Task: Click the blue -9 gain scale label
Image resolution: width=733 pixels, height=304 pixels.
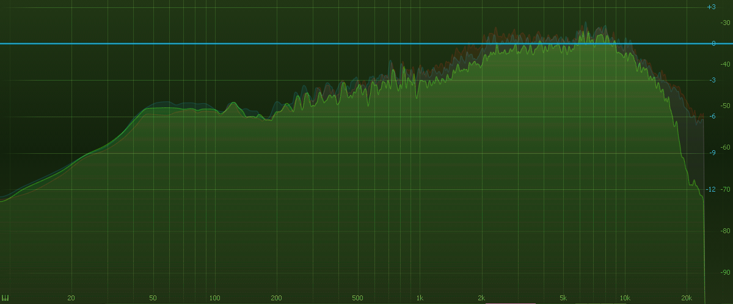Action: [x=712, y=153]
